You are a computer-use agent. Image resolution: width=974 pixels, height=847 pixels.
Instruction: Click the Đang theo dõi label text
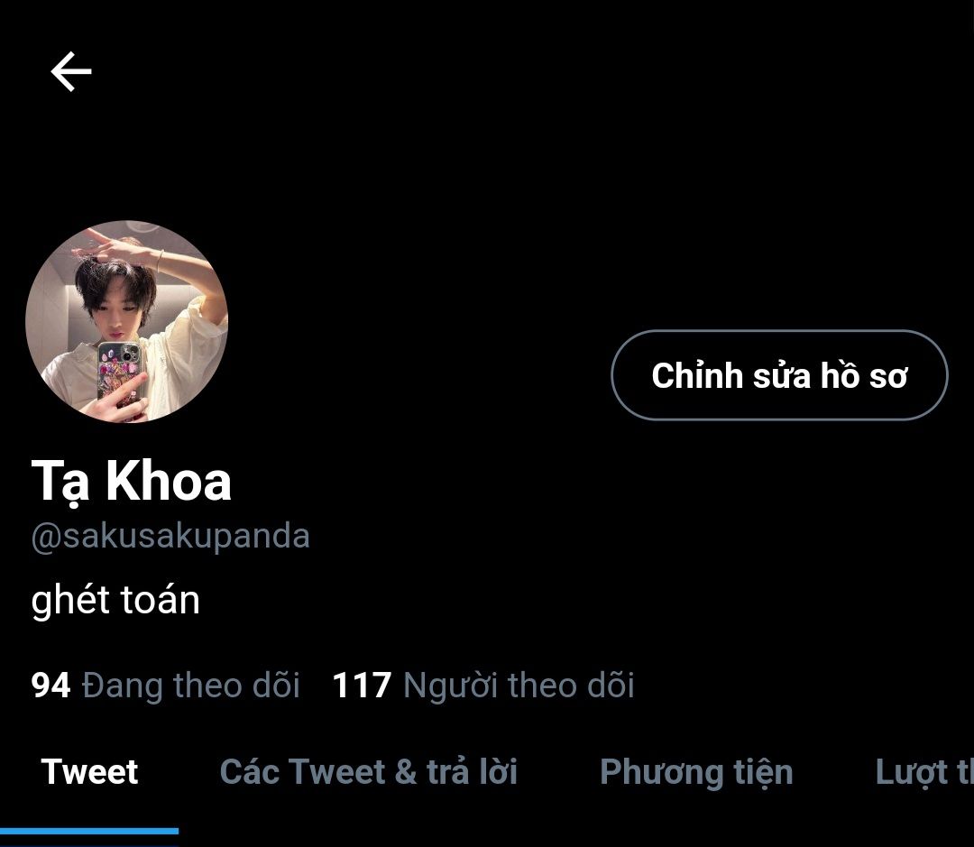point(191,686)
